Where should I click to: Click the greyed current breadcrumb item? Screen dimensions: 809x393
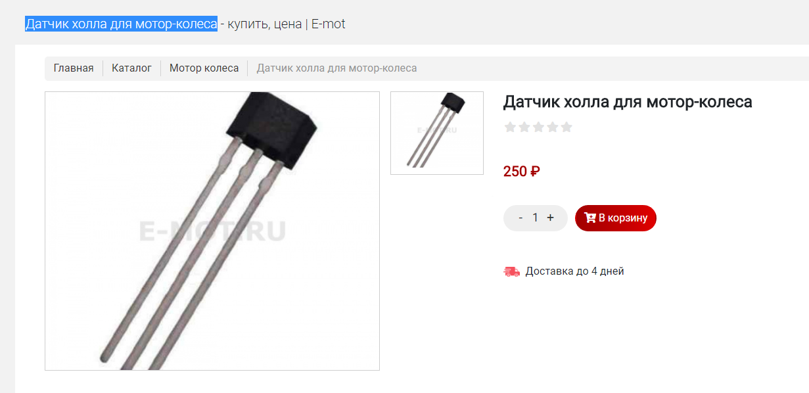pos(336,68)
